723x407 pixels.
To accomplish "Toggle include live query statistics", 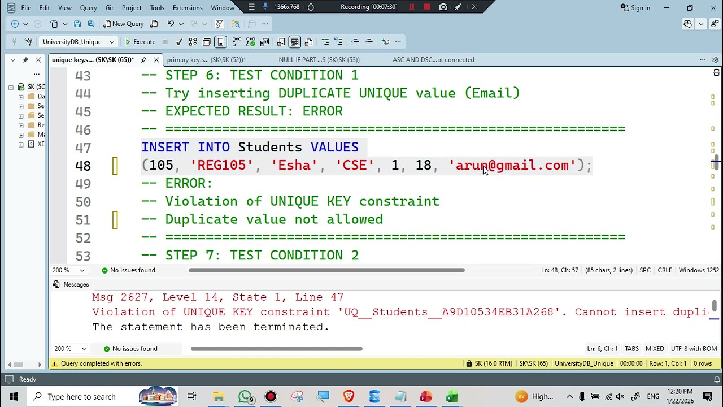I will [x=250, y=42].
